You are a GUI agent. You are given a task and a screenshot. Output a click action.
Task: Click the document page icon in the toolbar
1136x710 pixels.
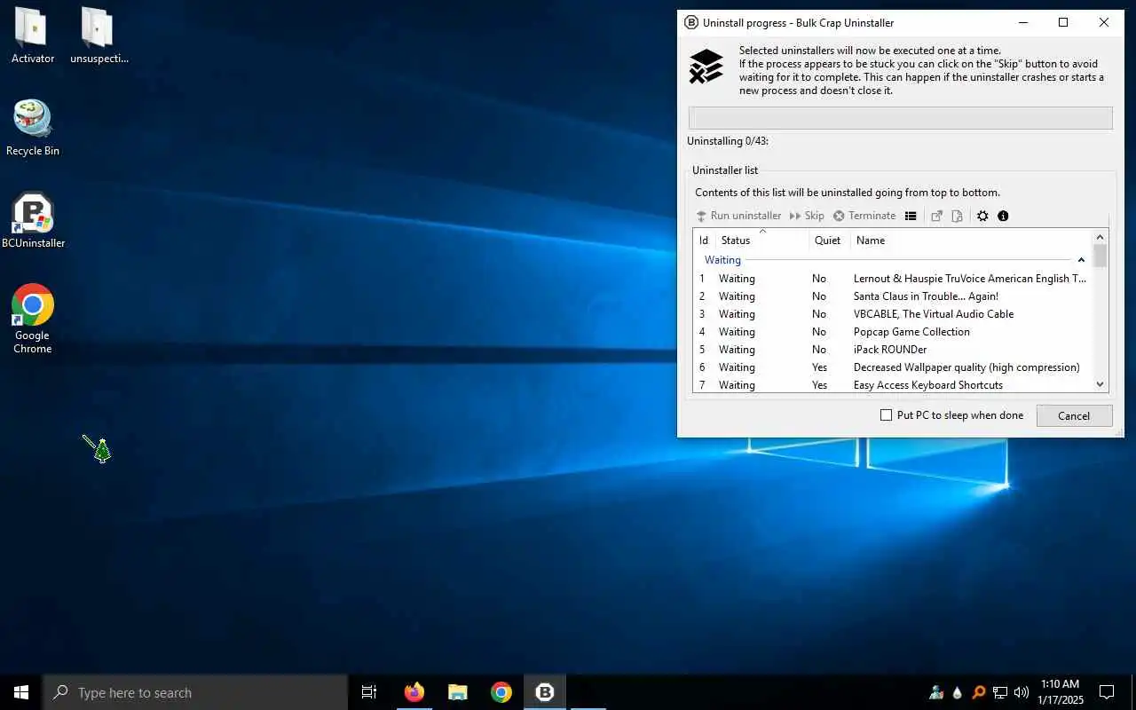pyautogui.click(x=957, y=216)
